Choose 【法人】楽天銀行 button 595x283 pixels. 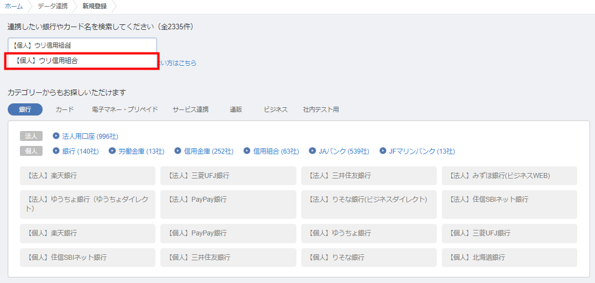tap(87, 176)
